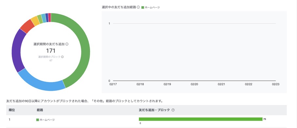This screenshot has width=297, height=128.
Task: Select the red-orange donut segment
Action: click(28, 29)
